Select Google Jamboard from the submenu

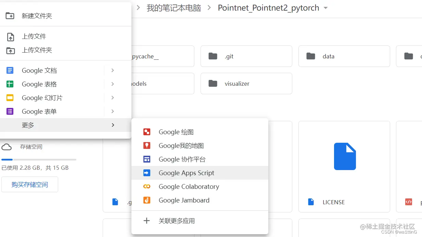click(x=200, y=200)
